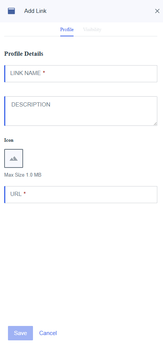Click the Add Link title text
The height and width of the screenshot is (343, 163).
pos(35,11)
